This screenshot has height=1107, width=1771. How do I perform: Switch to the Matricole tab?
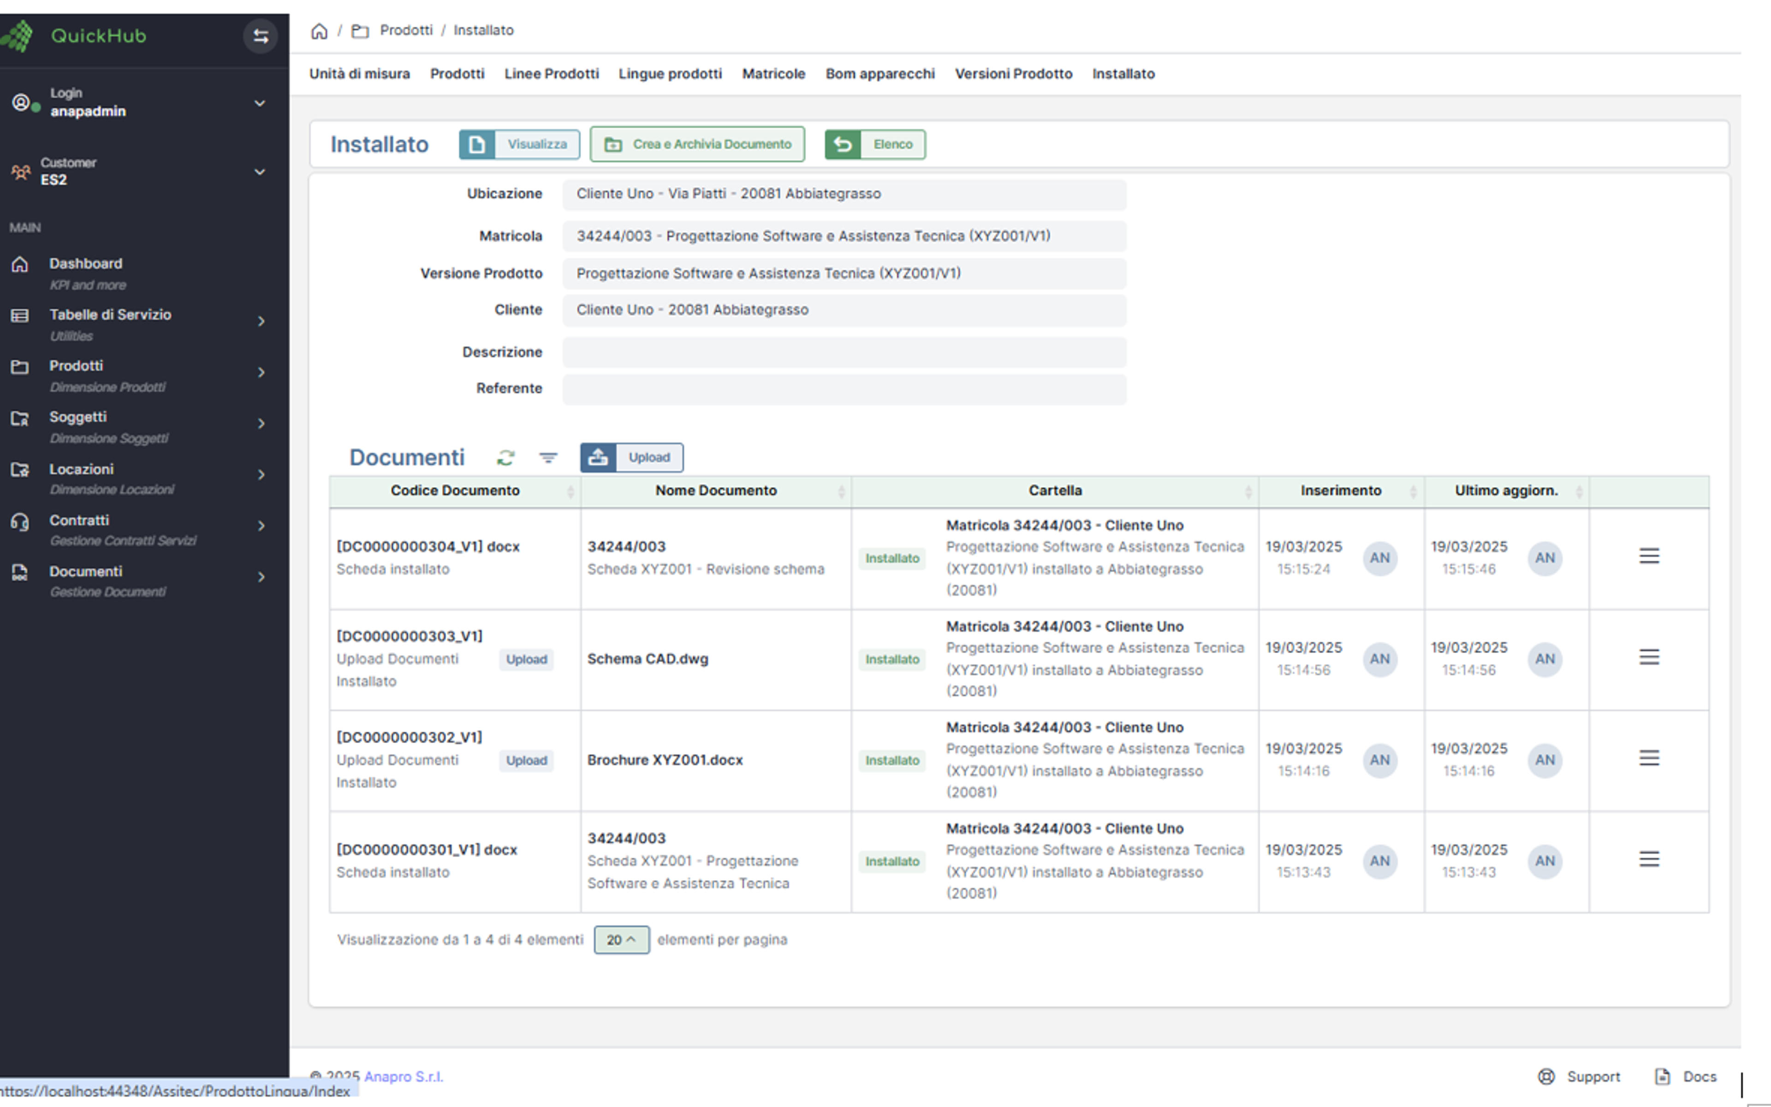(773, 74)
